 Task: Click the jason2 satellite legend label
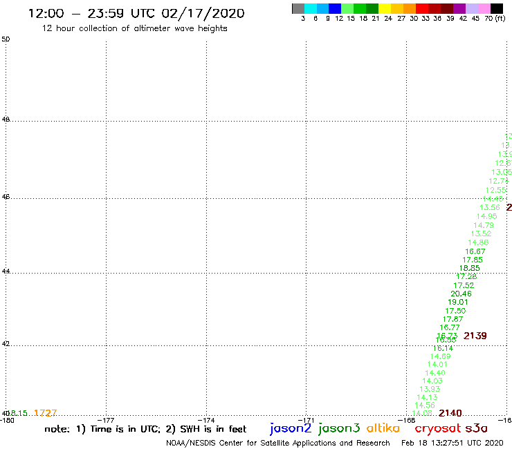(291, 428)
